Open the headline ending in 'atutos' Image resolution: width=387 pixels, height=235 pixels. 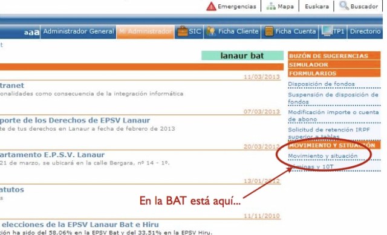pyautogui.click(x=12, y=190)
